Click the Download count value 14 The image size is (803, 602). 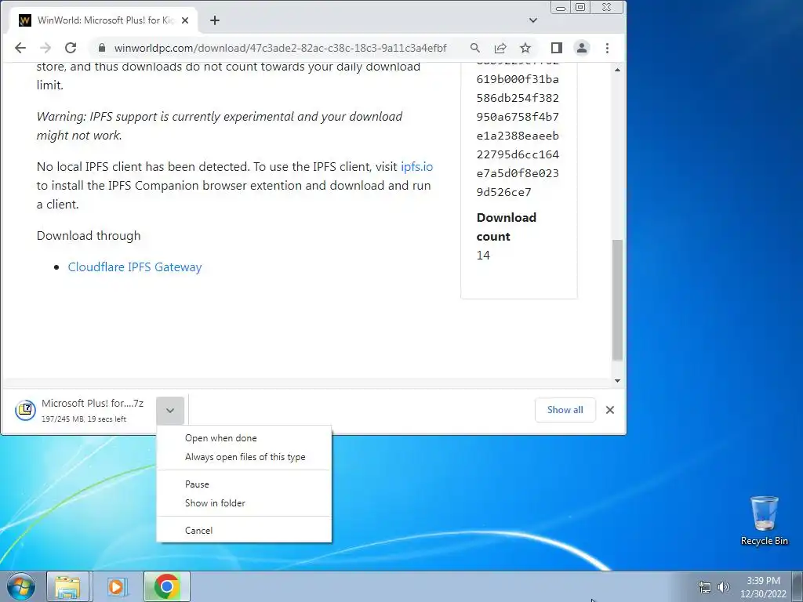[483, 256]
